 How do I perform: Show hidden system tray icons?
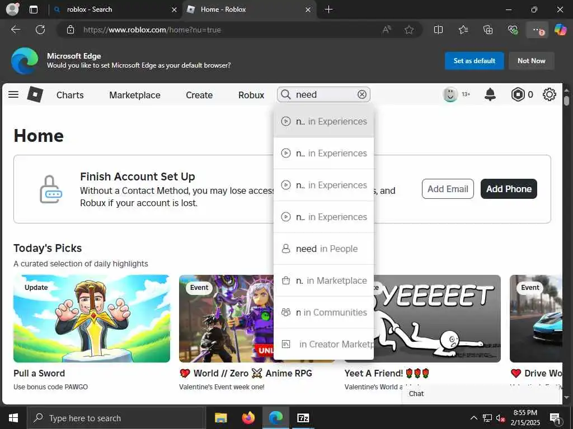pyautogui.click(x=473, y=418)
